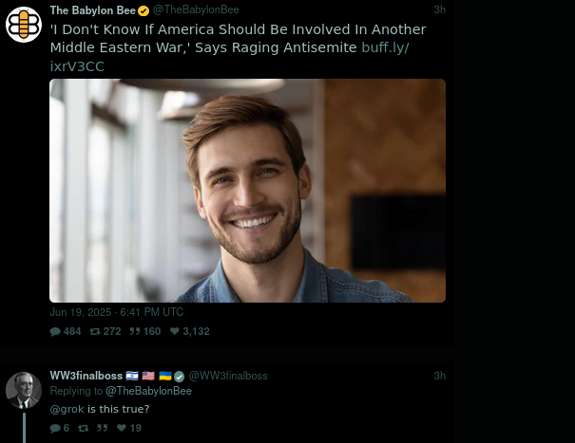Image resolution: width=575 pixels, height=443 pixels.
Task: Click the 484 comments icon
Action: pyautogui.click(x=54, y=331)
